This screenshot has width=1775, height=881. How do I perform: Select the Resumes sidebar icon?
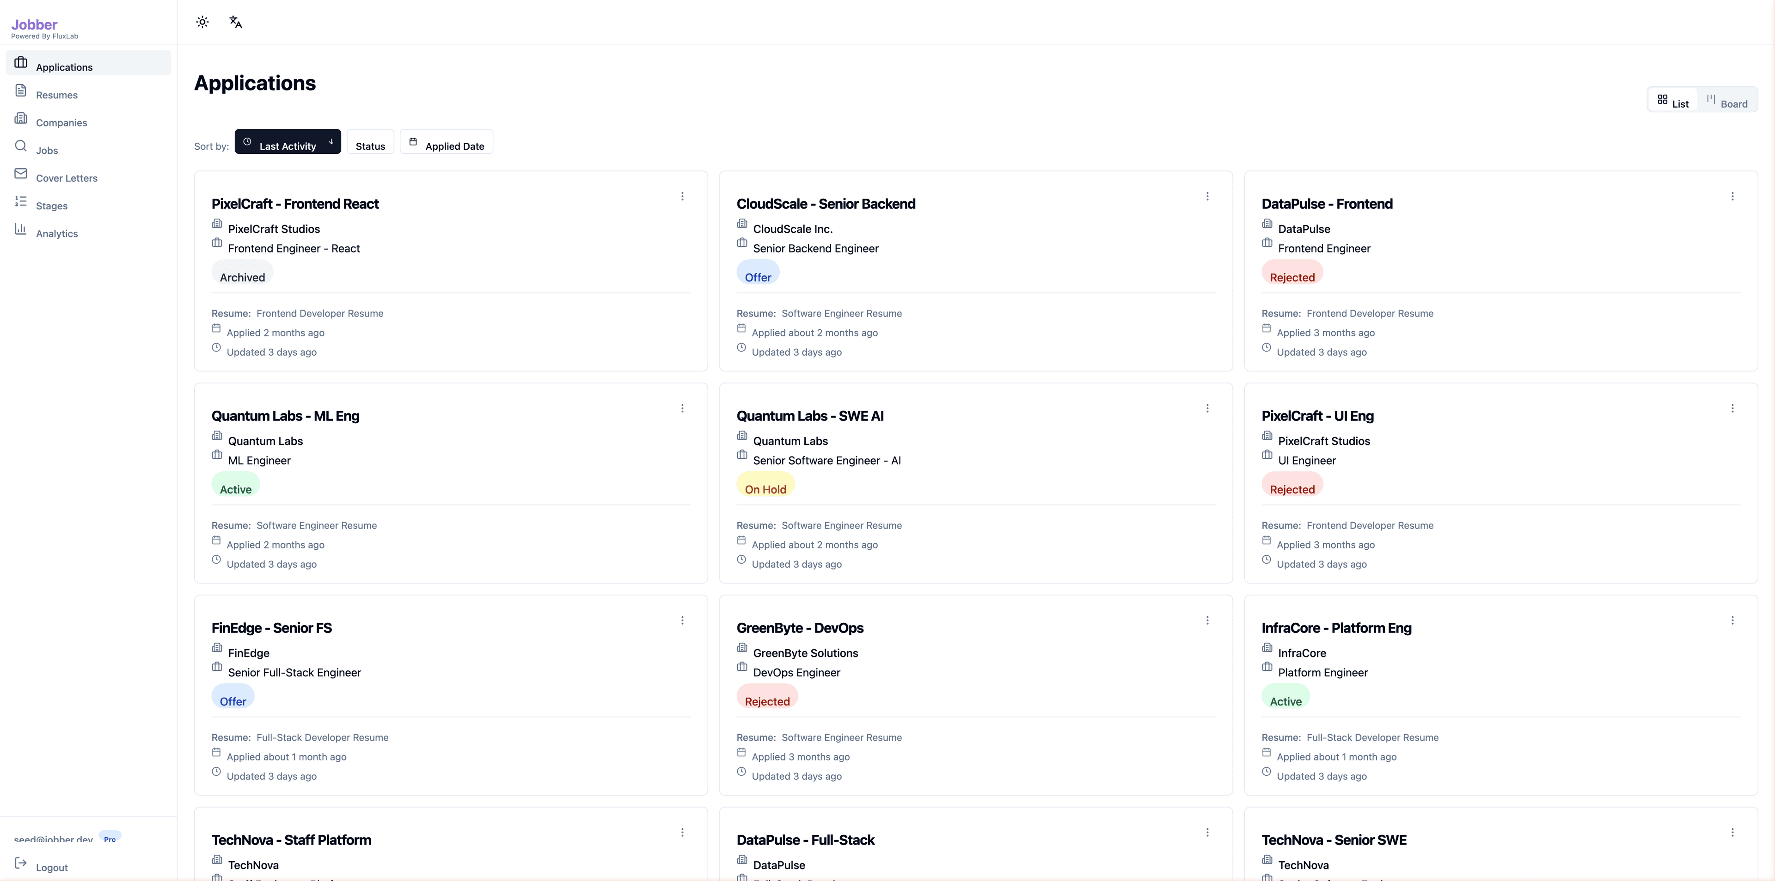click(21, 90)
